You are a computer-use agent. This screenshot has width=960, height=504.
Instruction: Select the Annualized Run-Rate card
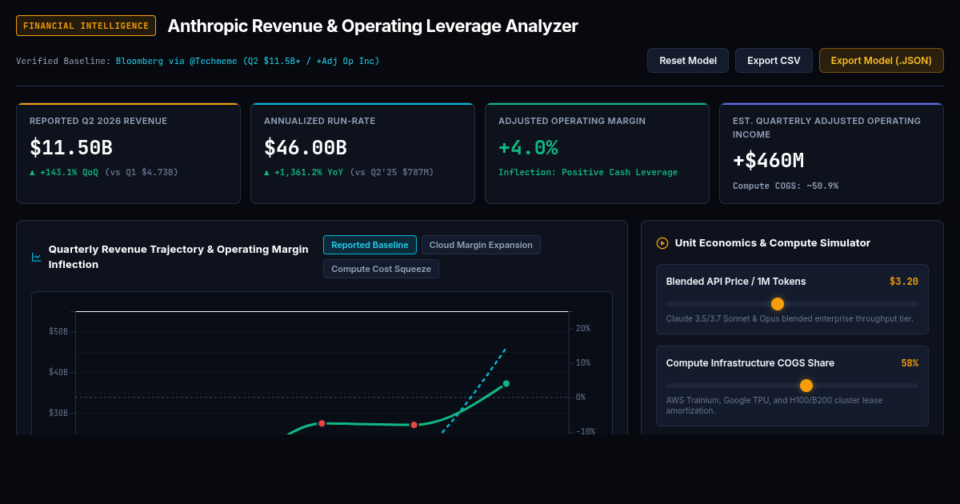pyautogui.click(x=362, y=154)
